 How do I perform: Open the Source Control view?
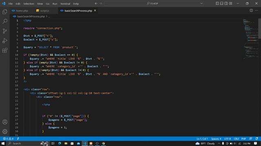(5, 31)
